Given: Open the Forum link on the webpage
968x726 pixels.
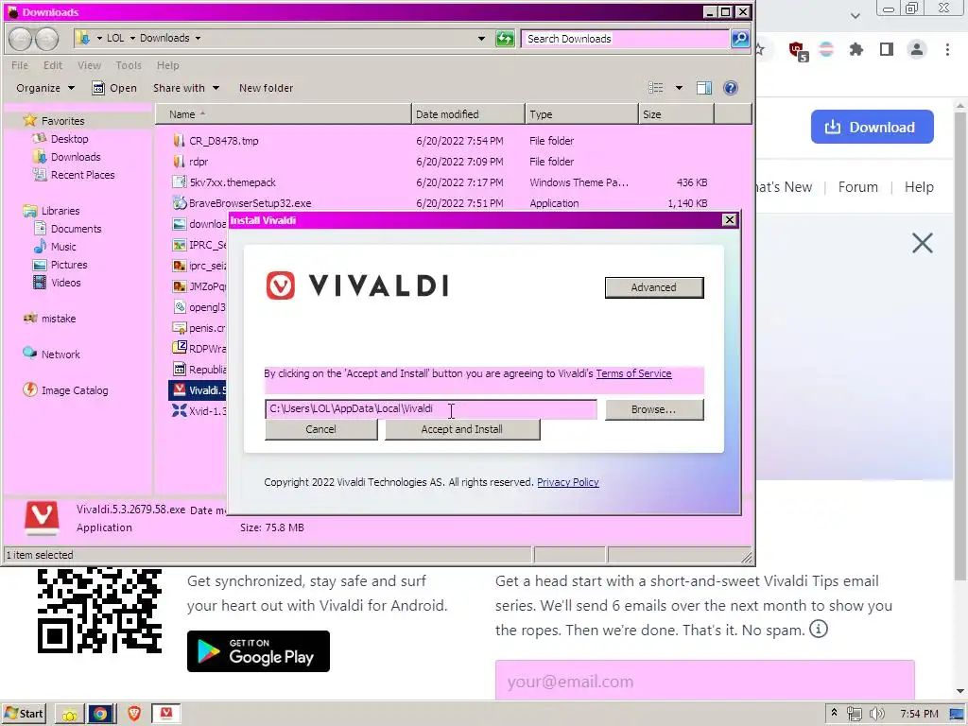Looking at the screenshot, I should point(857,187).
